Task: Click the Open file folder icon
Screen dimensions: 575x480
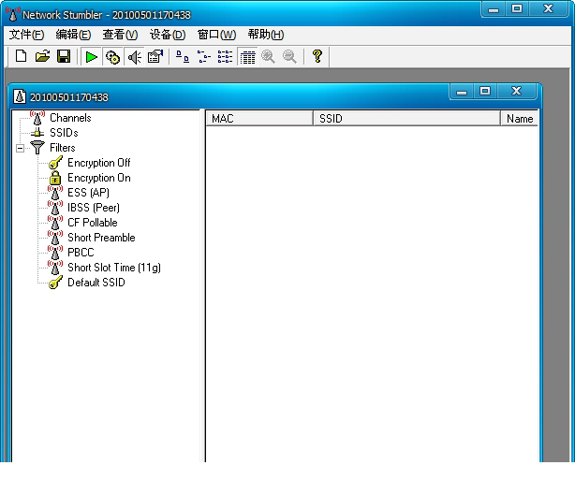Action: pos(42,56)
